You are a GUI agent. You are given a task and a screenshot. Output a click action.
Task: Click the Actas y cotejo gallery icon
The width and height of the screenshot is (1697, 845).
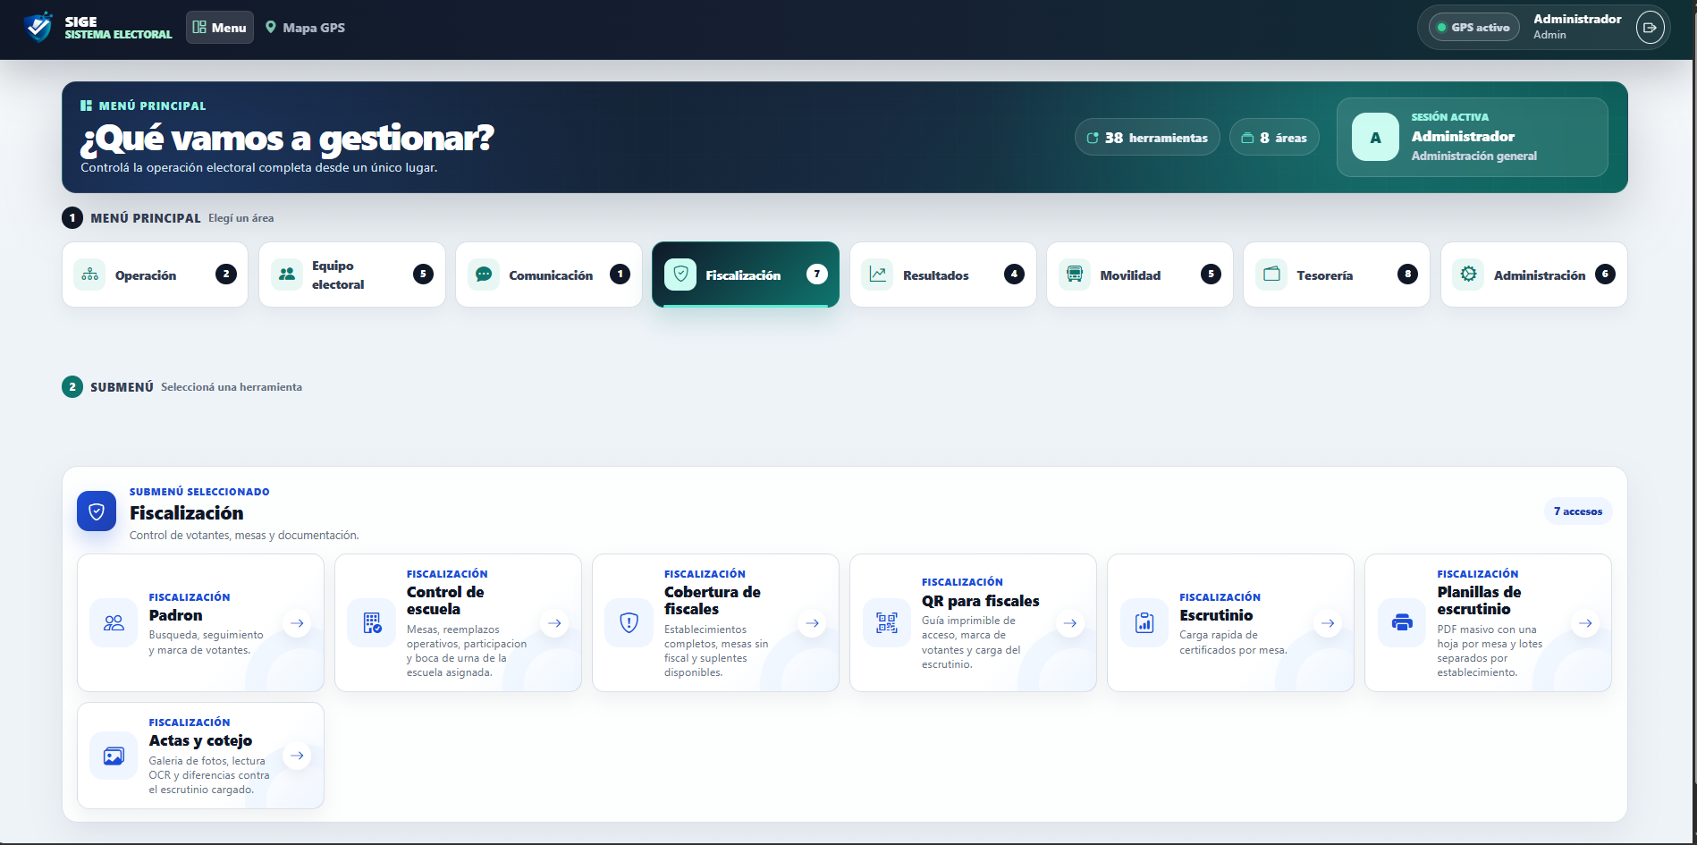pyautogui.click(x=114, y=756)
